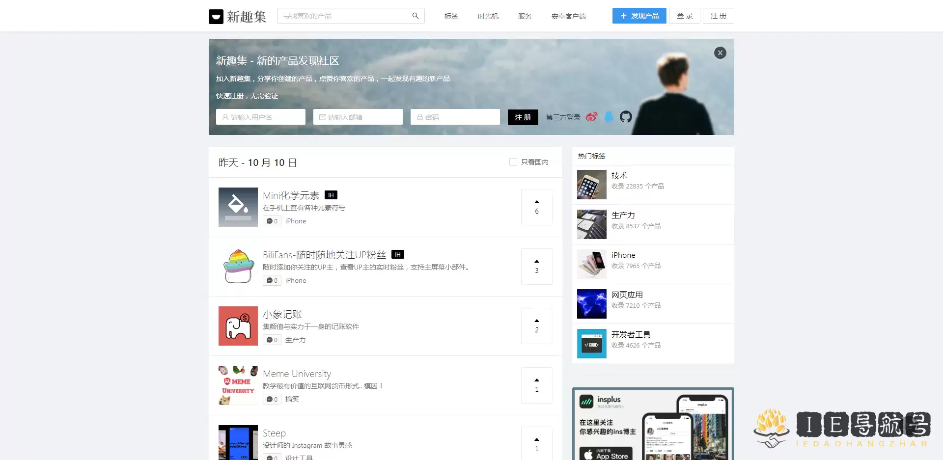Click the username input field
This screenshot has width=943, height=460.
[x=261, y=117]
